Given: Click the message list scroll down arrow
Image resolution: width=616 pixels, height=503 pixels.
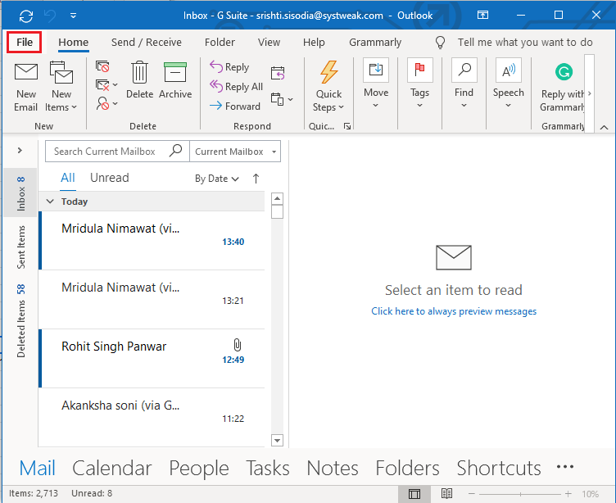Looking at the screenshot, I should click(x=278, y=441).
